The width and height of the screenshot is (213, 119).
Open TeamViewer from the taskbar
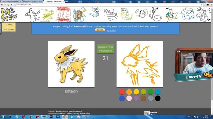click(72, 117)
